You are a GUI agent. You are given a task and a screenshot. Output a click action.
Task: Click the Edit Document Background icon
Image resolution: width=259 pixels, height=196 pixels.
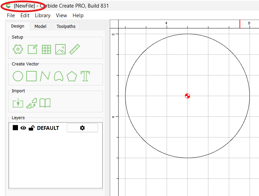pos(32,49)
